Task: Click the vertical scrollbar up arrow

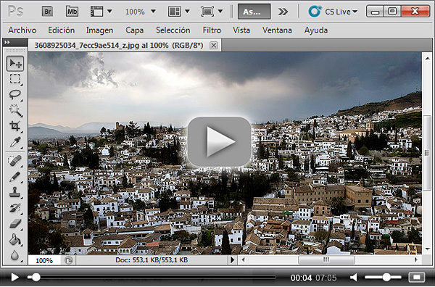Action: [427, 59]
